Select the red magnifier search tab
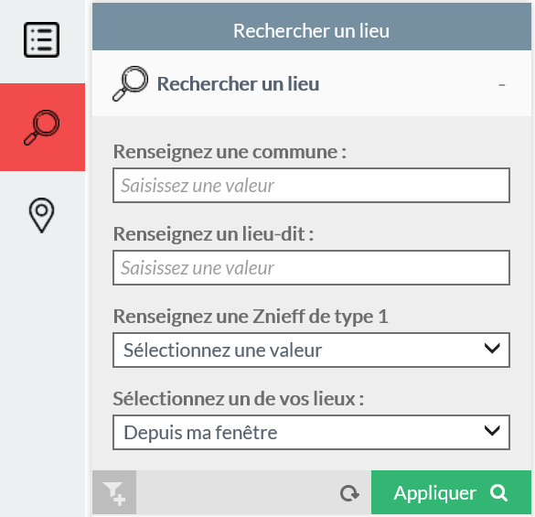 pyautogui.click(x=42, y=127)
